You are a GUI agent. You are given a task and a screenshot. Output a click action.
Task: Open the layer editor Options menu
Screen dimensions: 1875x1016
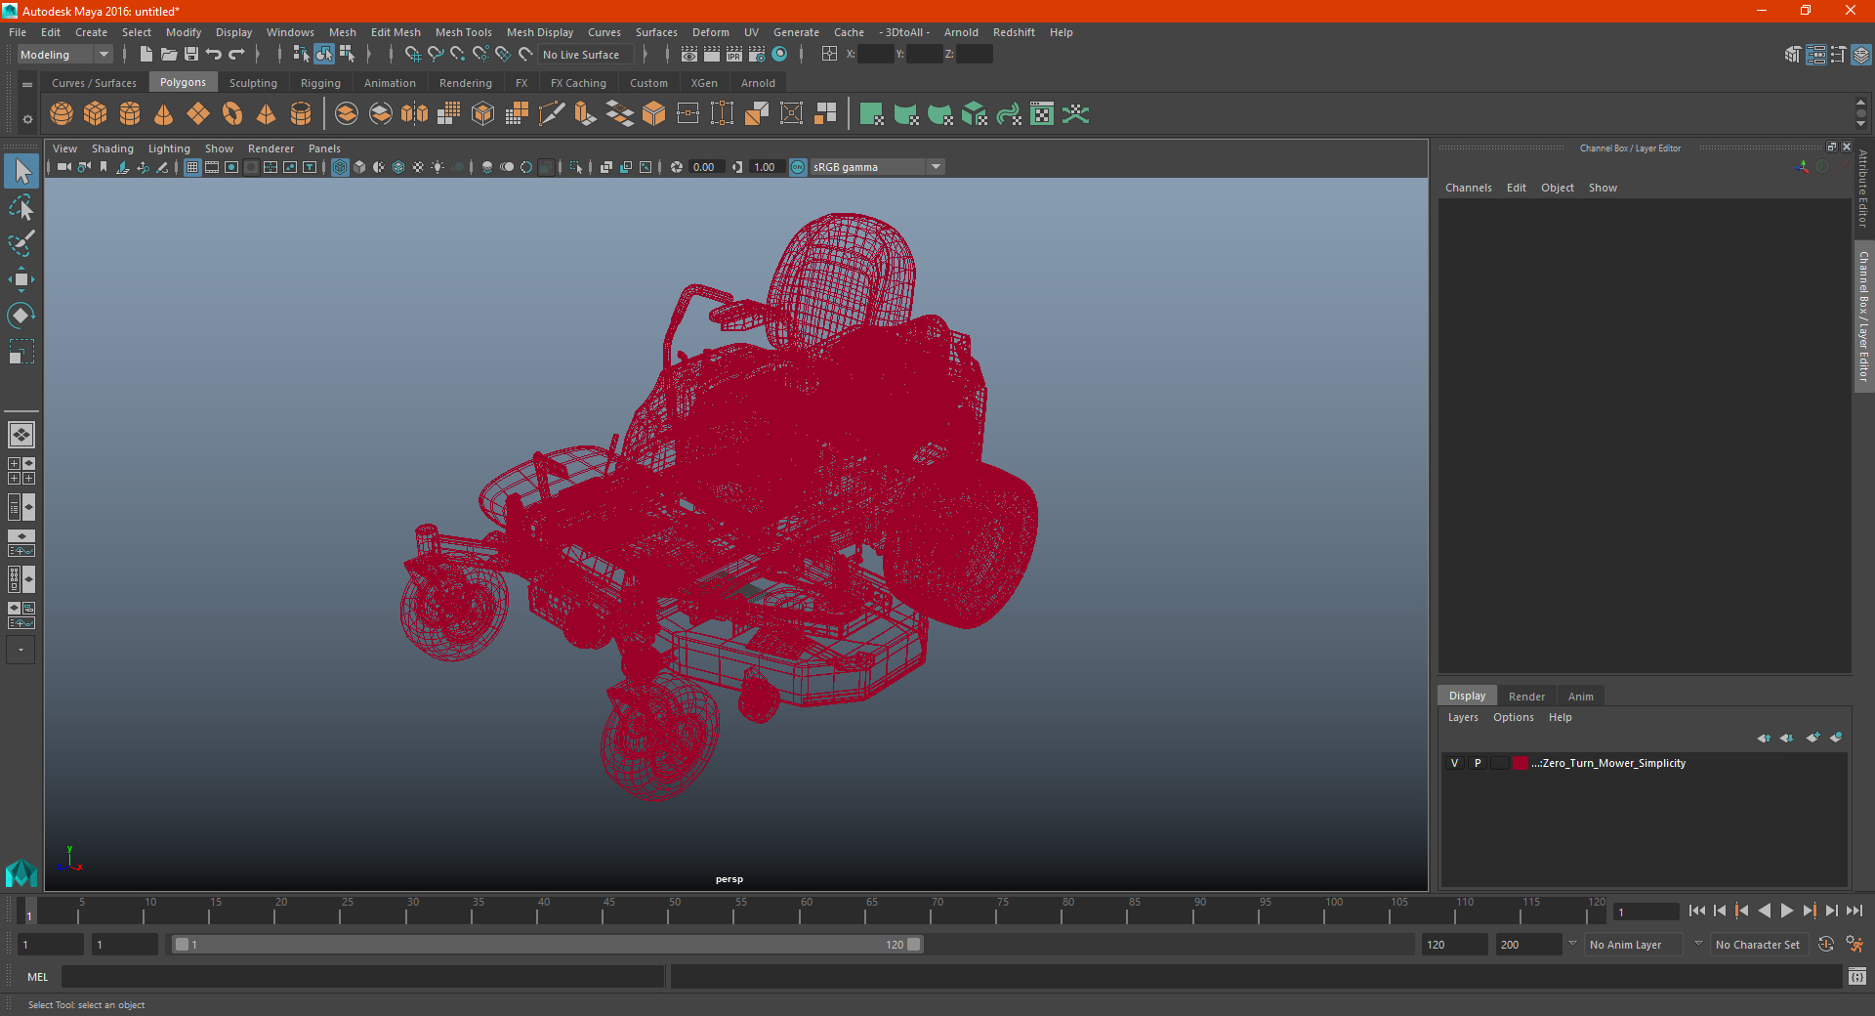pyautogui.click(x=1514, y=717)
